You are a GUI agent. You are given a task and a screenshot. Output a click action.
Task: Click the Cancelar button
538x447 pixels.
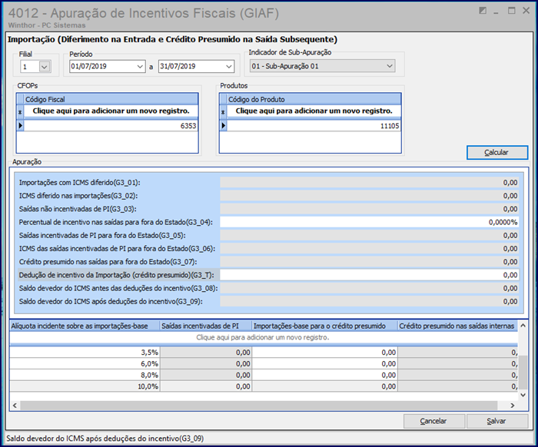pos(434,421)
